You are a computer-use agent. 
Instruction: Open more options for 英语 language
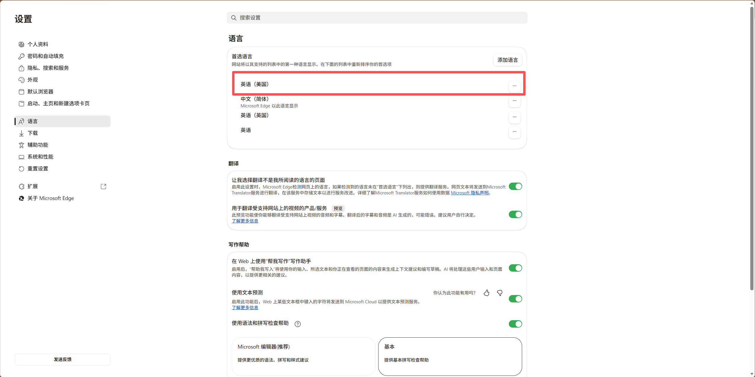click(x=515, y=132)
